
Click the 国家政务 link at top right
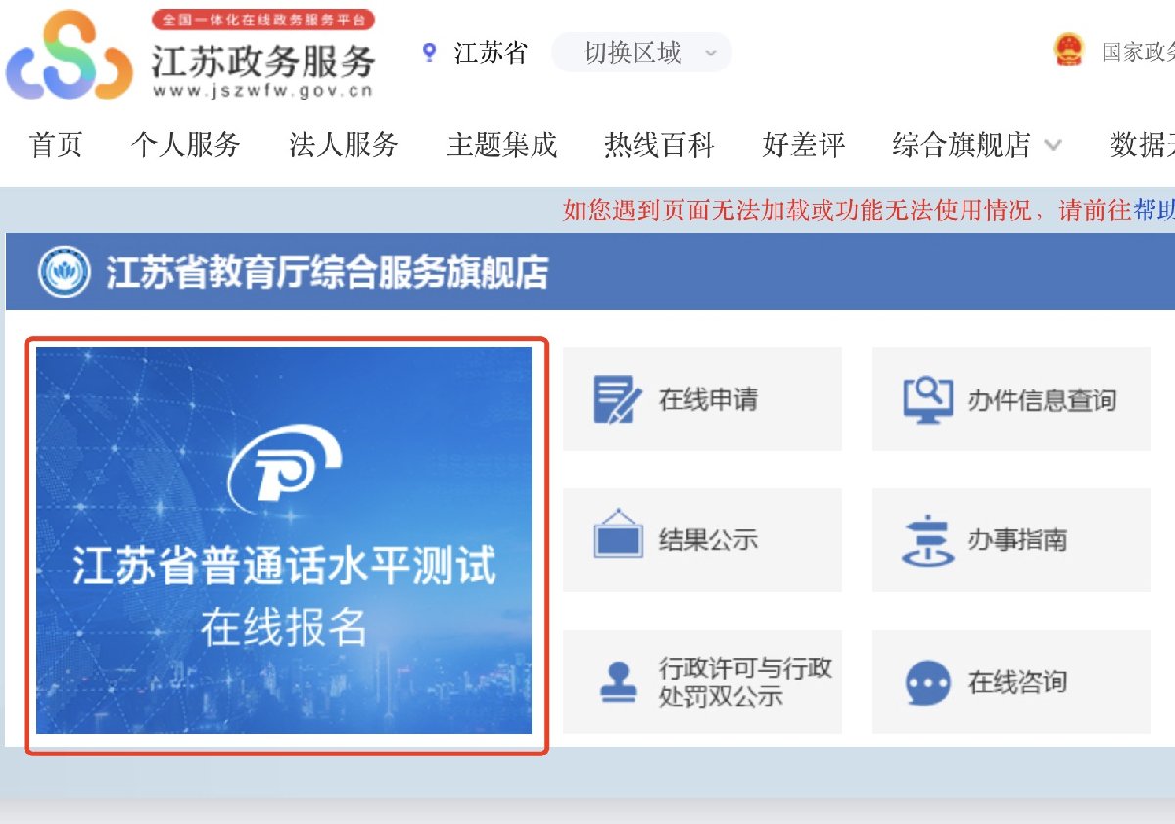(x=1139, y=52)
